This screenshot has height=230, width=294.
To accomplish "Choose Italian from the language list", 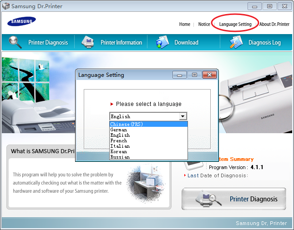I will pos(148,146).
